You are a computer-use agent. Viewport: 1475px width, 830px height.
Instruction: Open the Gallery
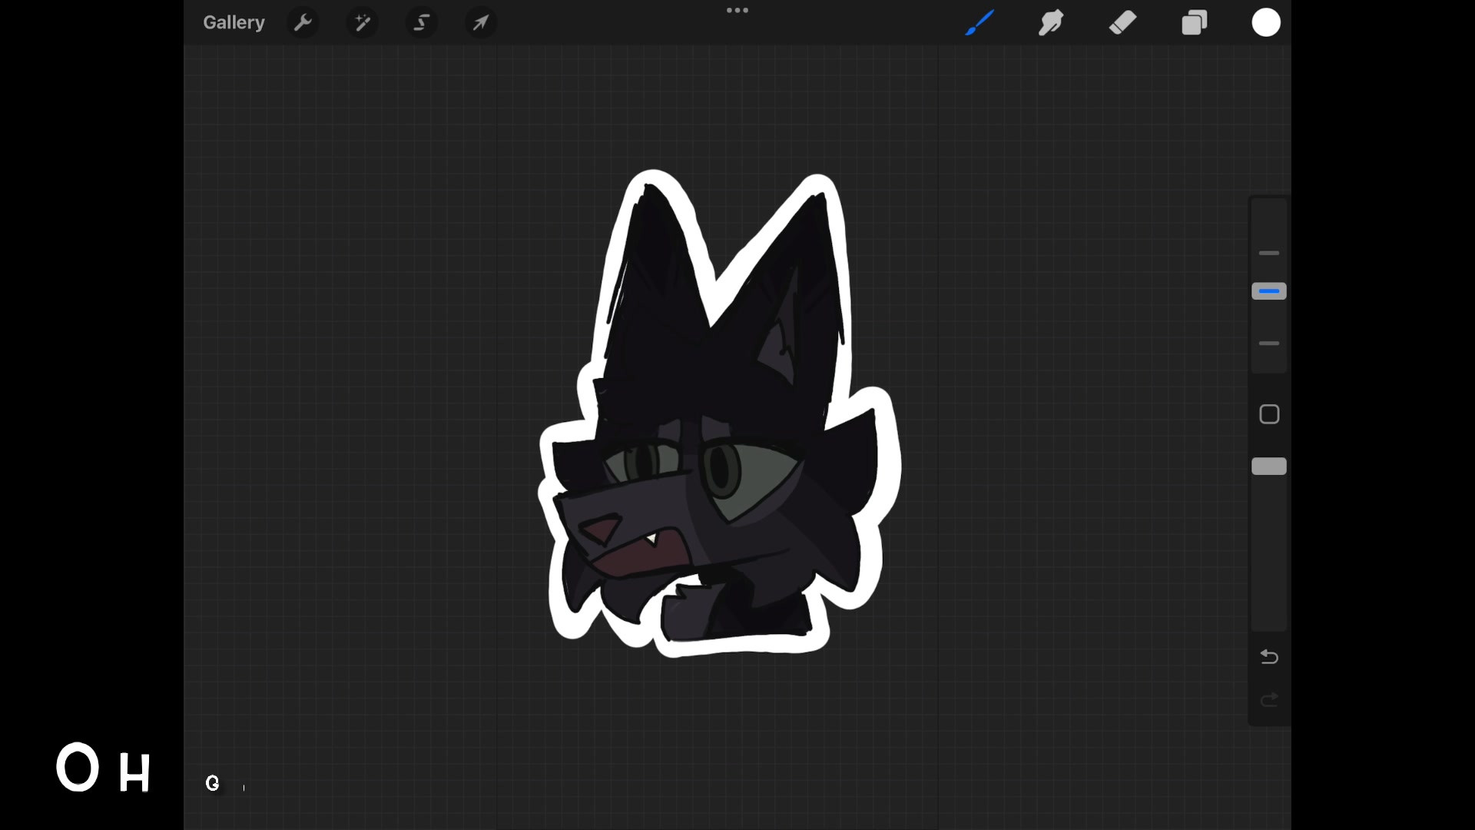click(234, 22)
